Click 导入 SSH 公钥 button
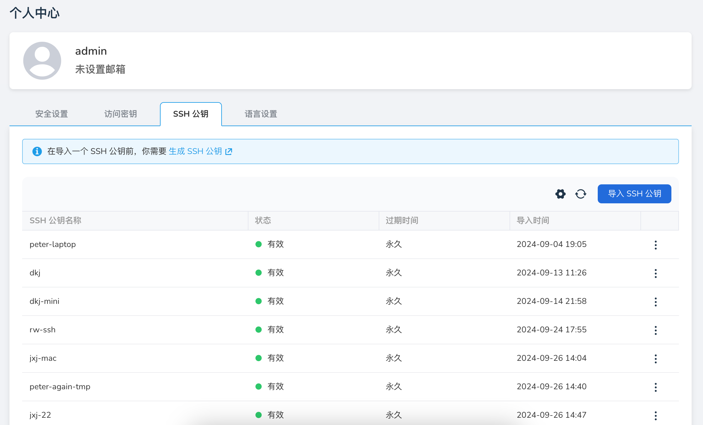The image size is (703, 425). pyautogui.click(x=634, y=194)
